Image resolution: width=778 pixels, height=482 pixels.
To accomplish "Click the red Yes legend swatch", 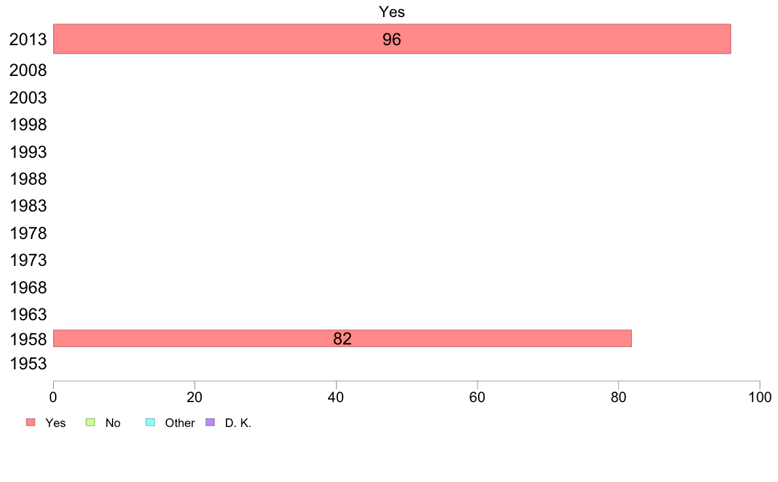I will pos(31,422).
